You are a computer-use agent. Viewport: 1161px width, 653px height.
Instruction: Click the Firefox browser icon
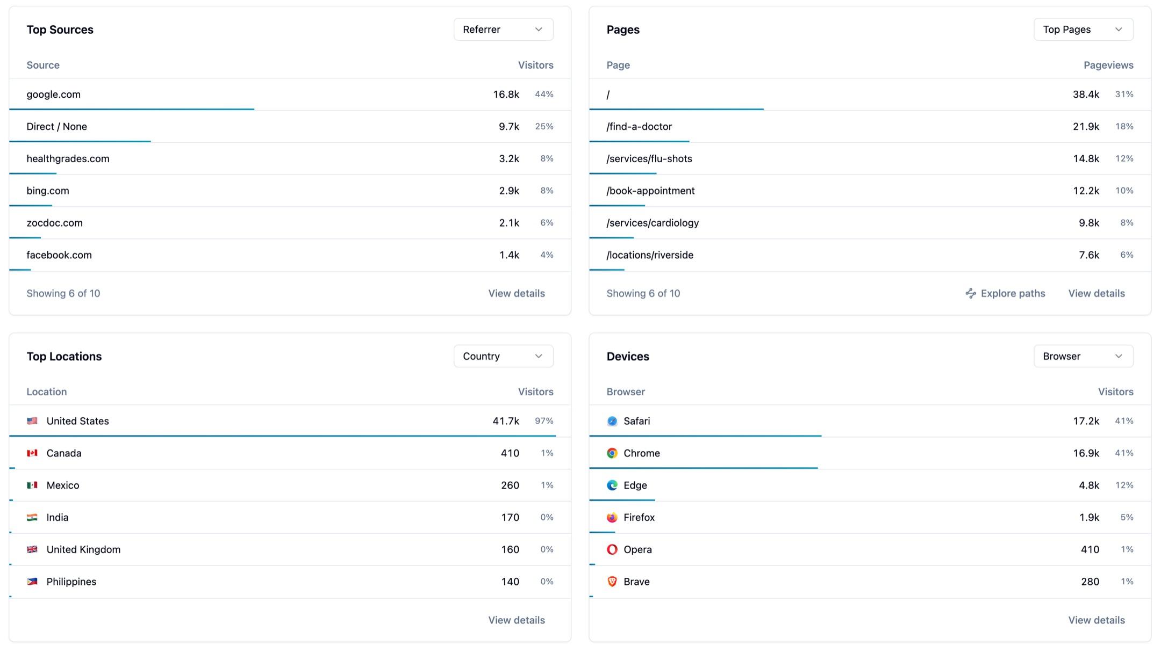[x=612, y=518]
